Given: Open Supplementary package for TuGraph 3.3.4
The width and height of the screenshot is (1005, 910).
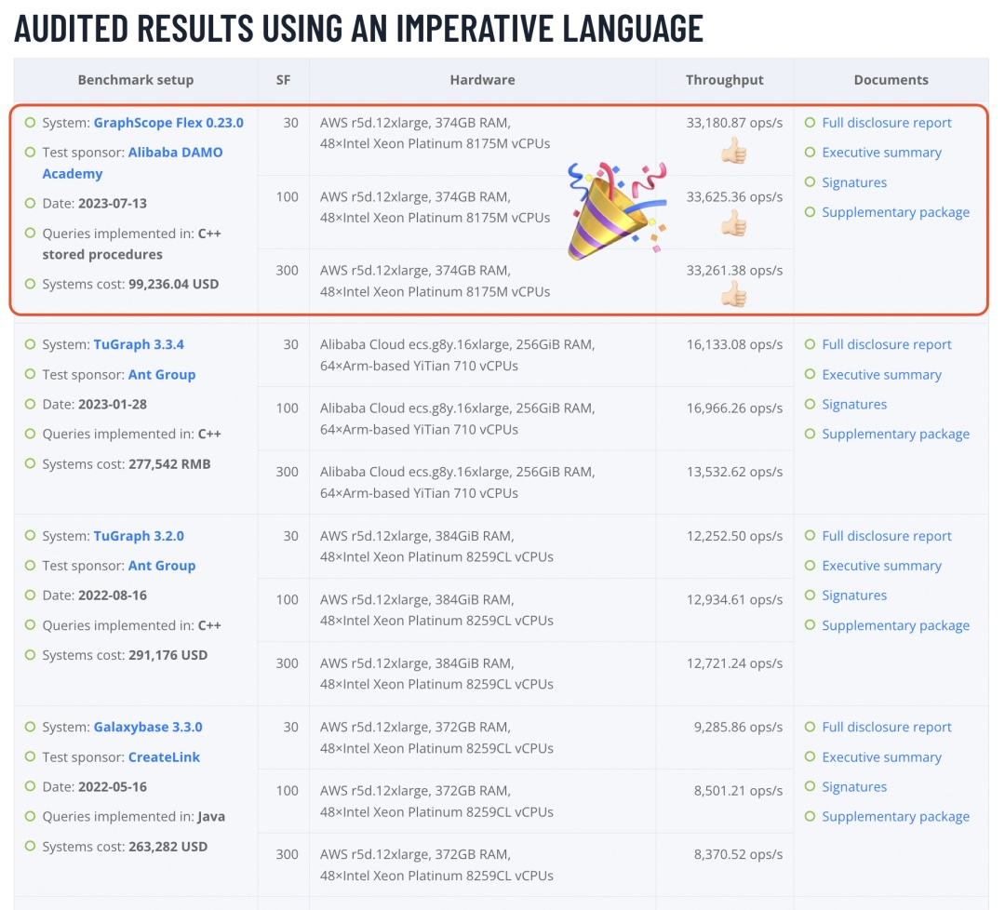Looking at the screenshot, I should point(895,434).
